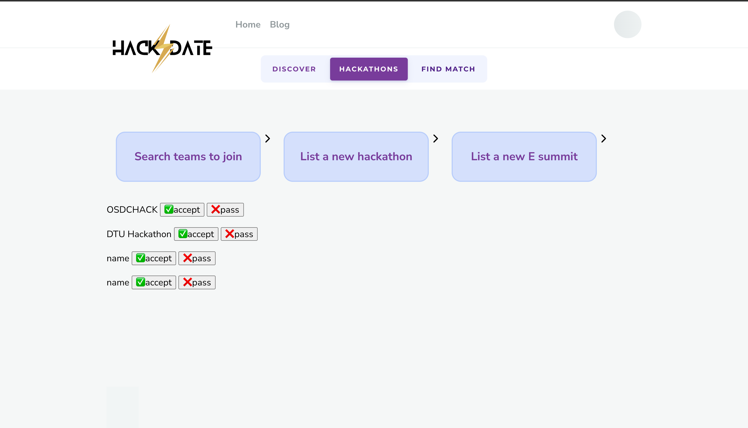Click the OSDCHACK label text

132,210
